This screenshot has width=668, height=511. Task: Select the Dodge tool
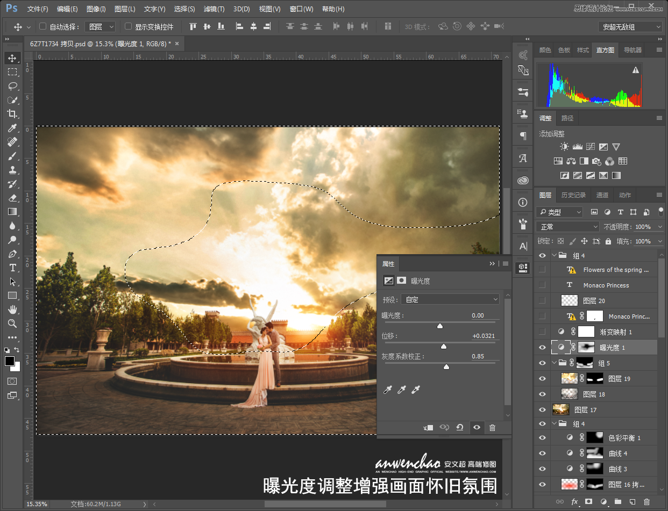12,240
